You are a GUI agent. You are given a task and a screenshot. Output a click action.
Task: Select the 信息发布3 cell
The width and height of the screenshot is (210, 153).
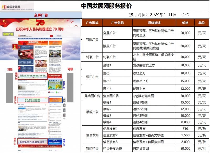[x=118, y=142]
